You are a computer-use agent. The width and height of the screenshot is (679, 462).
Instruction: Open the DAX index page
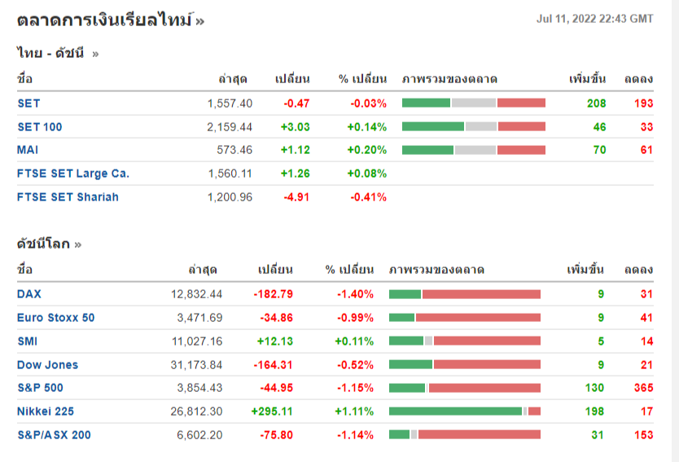coord(28,294)
